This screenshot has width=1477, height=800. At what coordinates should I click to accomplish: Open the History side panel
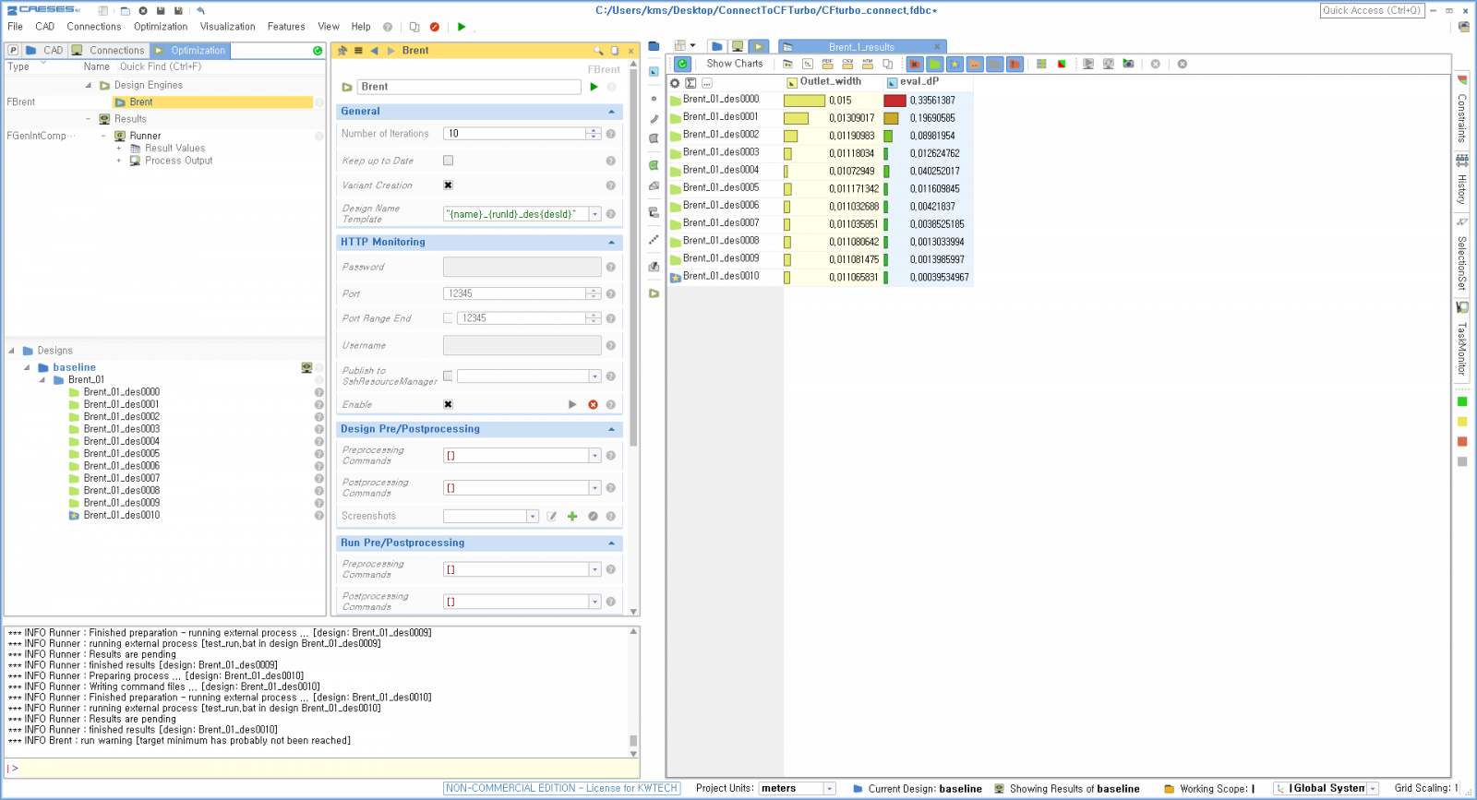coord(1462,181)
